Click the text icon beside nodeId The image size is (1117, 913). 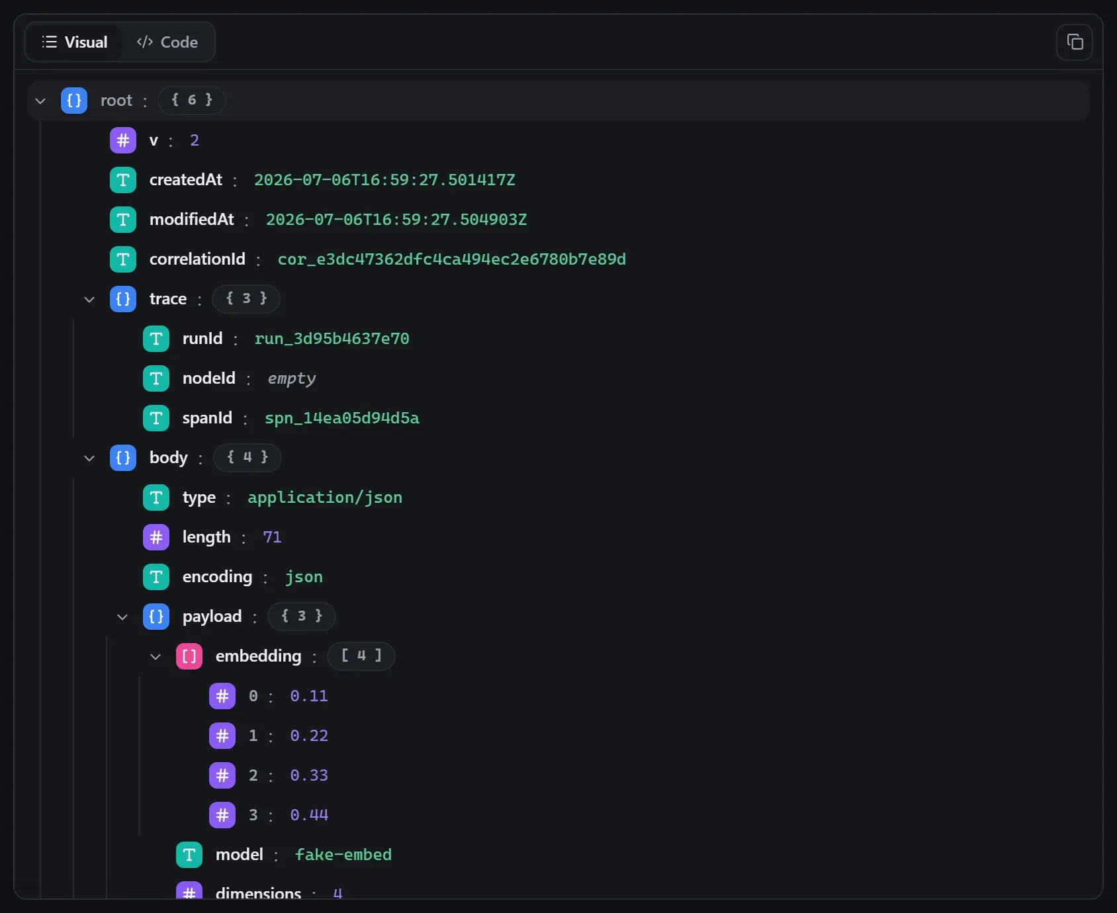pos(156,378)
